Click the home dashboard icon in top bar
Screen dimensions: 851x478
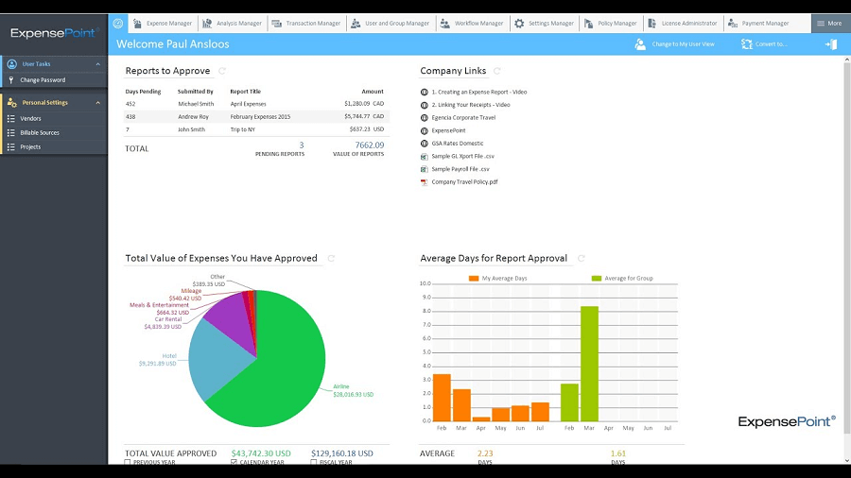click(x=118, y=24)
